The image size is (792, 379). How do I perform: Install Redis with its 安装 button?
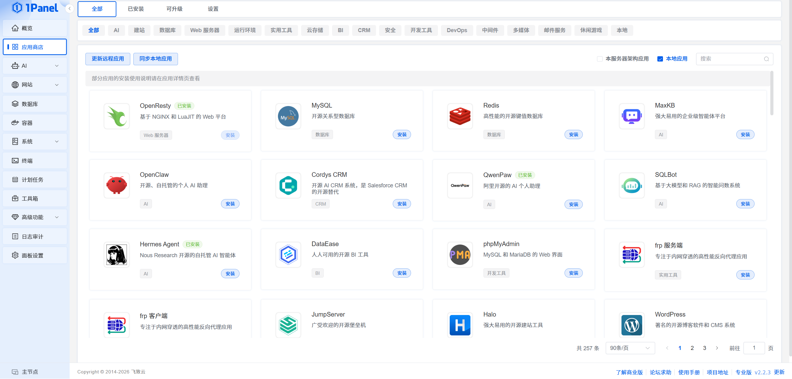pos(573,135)
